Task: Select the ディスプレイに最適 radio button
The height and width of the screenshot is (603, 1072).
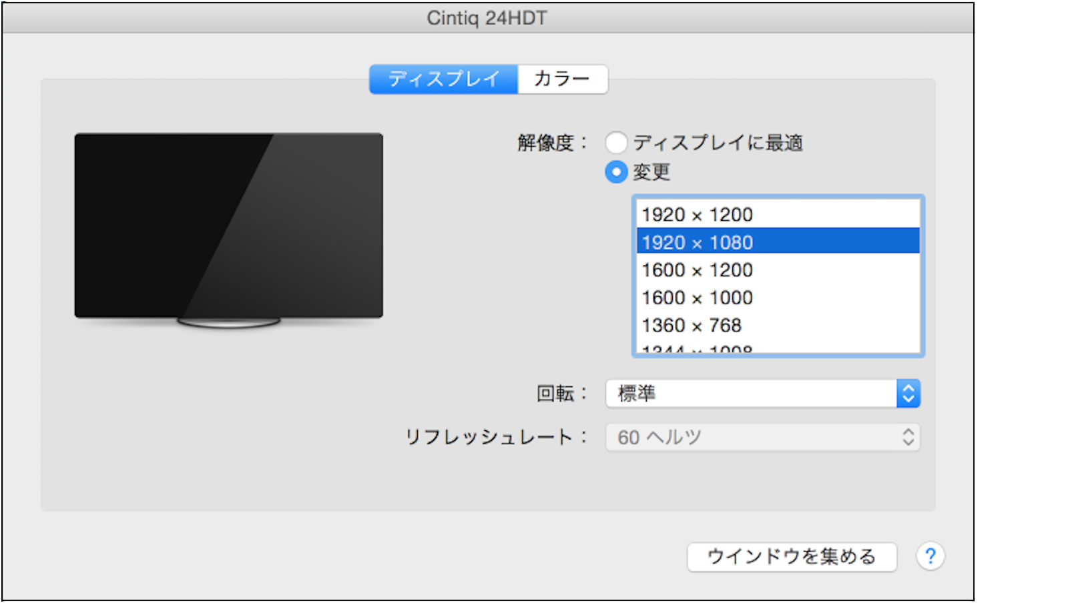Action: [616, 142]
